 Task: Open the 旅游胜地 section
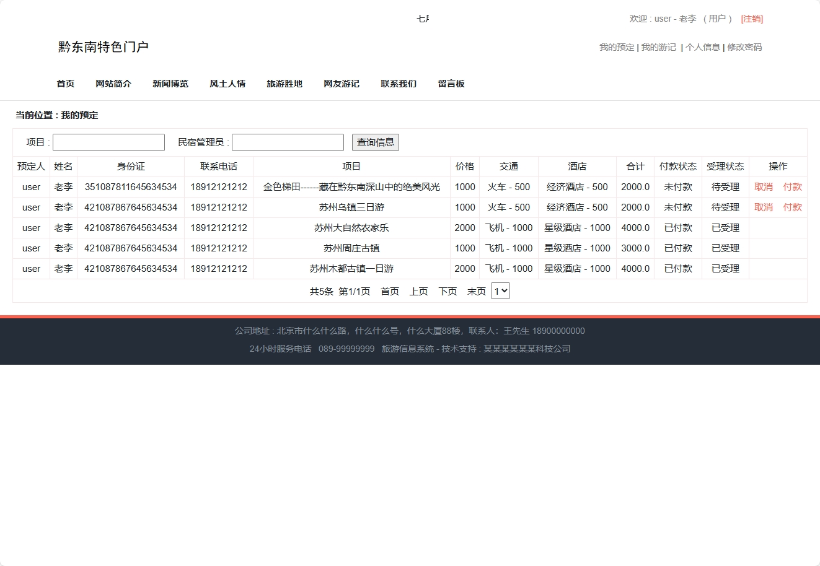[284, 84]
